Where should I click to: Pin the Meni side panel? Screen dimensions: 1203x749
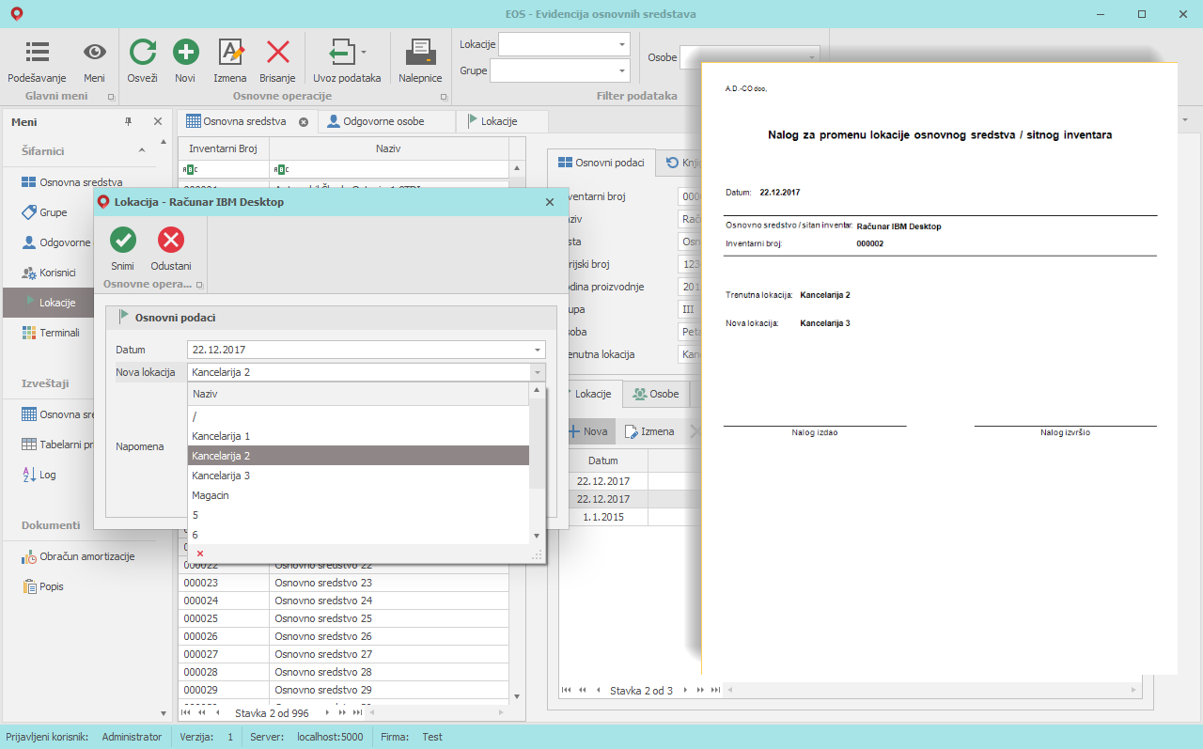(129, 122)
